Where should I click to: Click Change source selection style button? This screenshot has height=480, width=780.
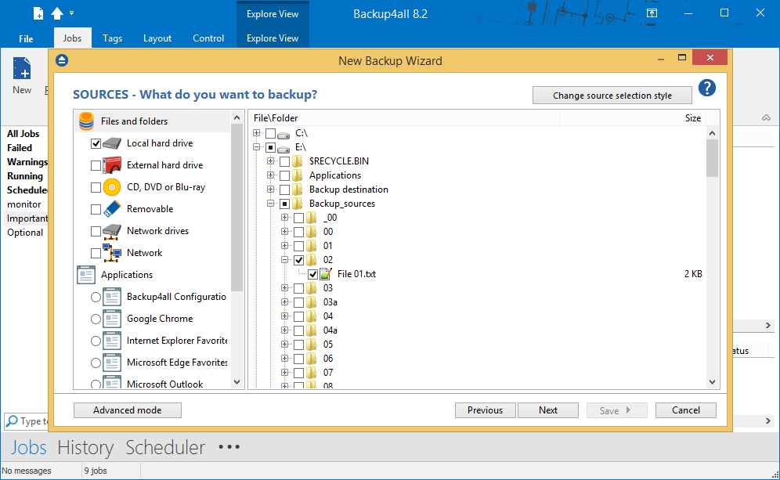coord(612,96)
